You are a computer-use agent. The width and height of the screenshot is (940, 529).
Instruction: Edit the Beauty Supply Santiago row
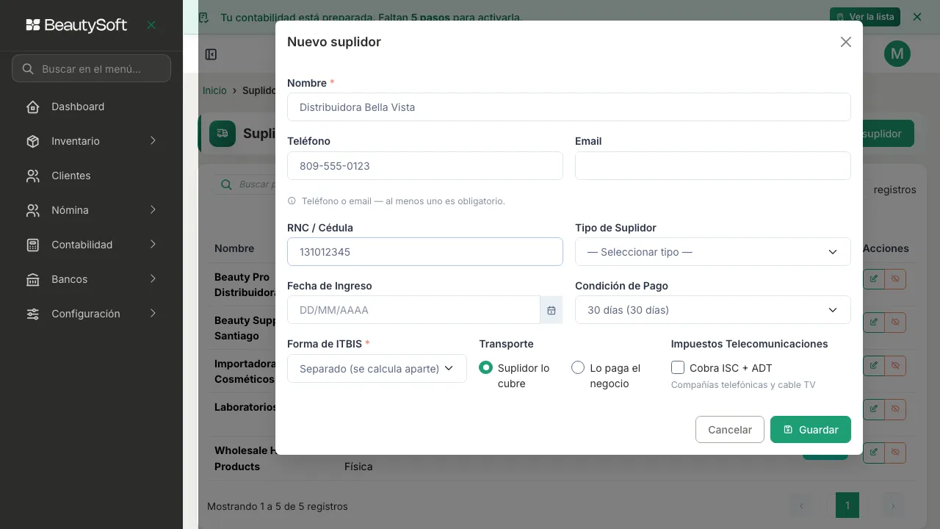pos(873,322)
